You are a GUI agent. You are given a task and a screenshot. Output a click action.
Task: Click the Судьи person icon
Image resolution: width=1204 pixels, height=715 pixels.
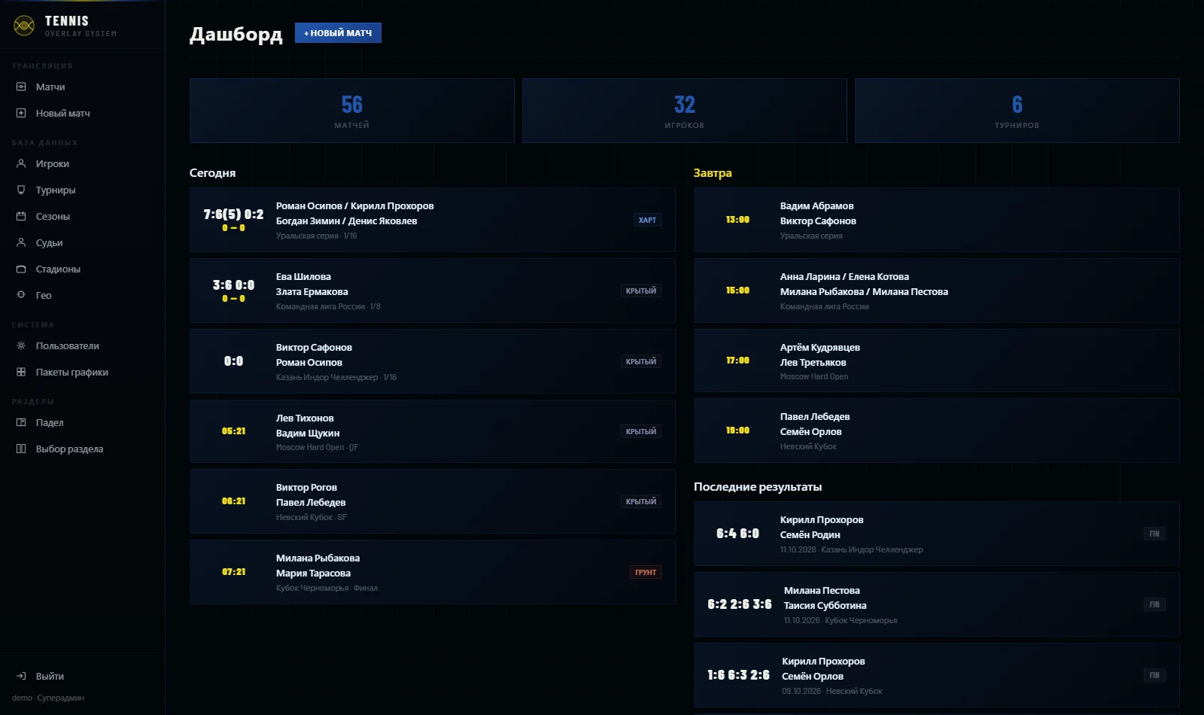21,242
